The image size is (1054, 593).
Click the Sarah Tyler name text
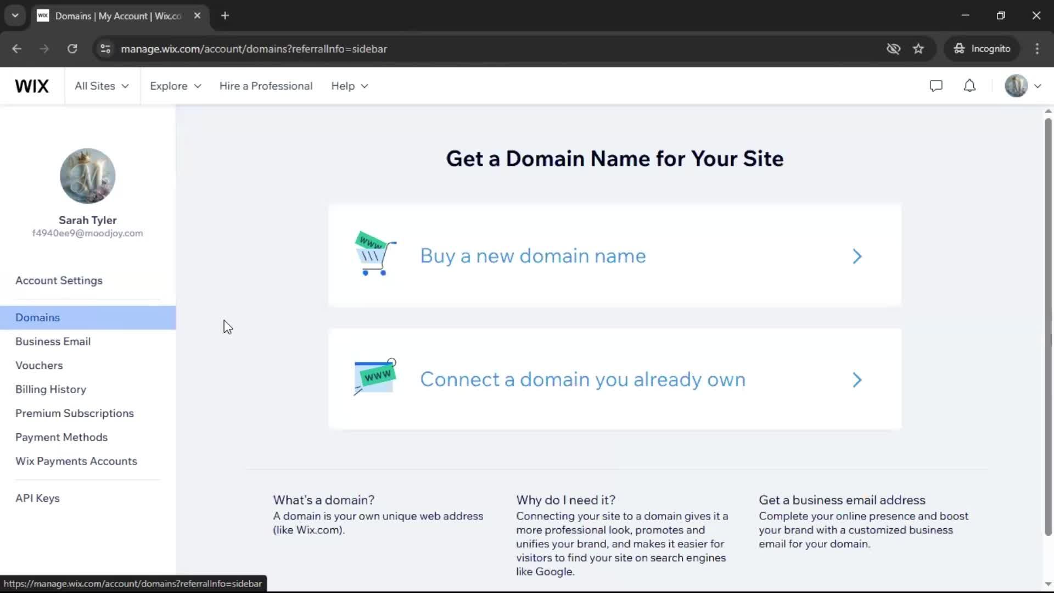pos(88,220)
